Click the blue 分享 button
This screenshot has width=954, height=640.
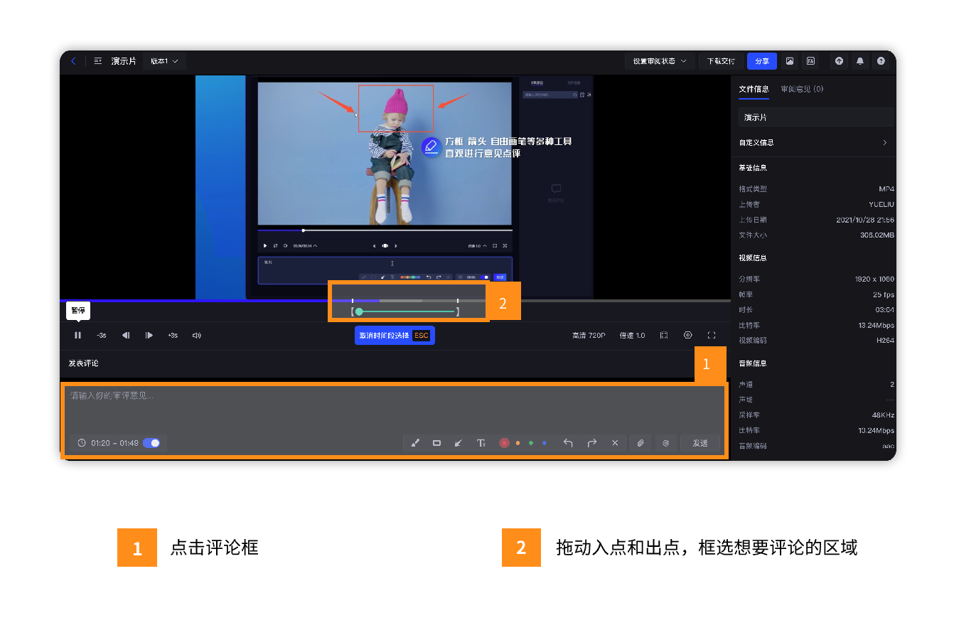(762, 61)
